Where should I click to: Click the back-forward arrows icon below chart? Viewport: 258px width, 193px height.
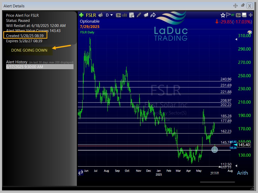pyautogui.click(x=81, y=173)
